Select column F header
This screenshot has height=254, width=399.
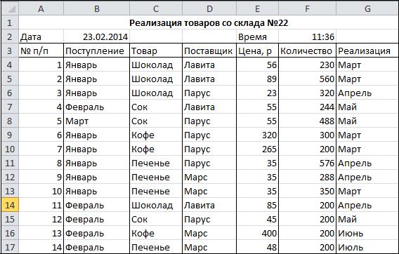coord(307,9)
